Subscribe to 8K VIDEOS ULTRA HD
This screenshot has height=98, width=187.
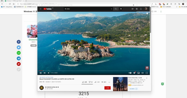108,88
